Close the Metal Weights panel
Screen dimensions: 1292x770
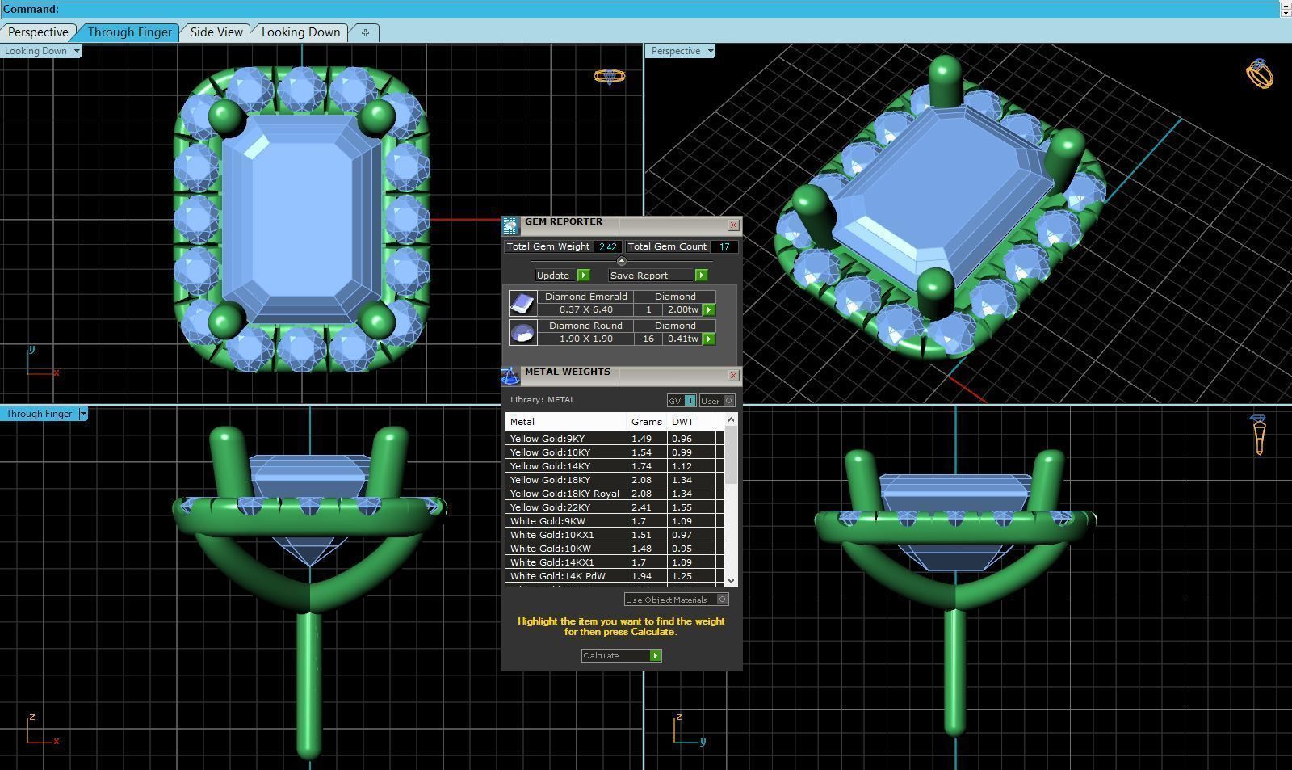[x=733, y=376]
